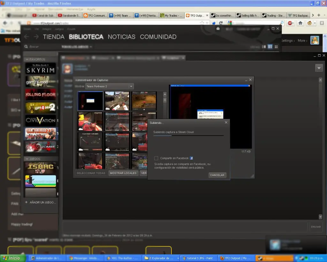Image resolution: width=327 pixels, height=262 pixels.
Task: Select the desert battle screenshot thumbnail
Action: click(144, 101)
